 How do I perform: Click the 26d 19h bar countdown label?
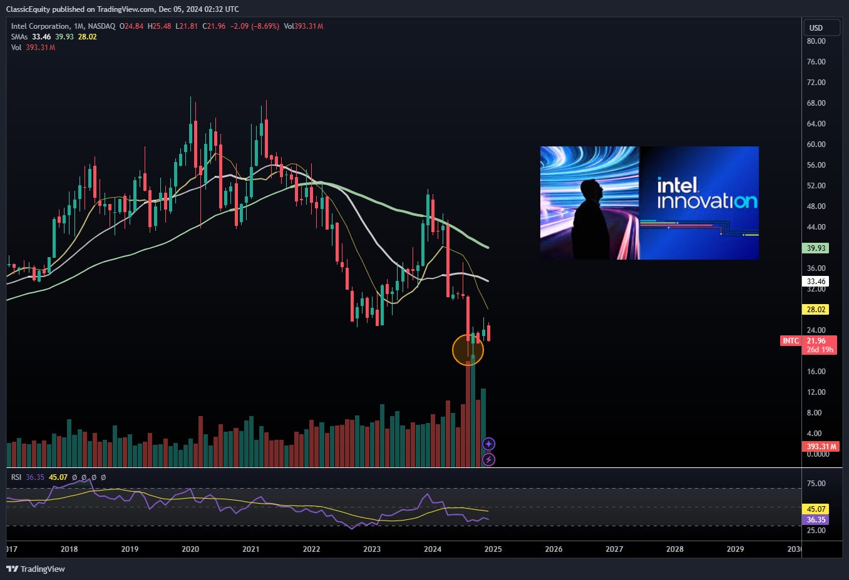click(820, 350)
